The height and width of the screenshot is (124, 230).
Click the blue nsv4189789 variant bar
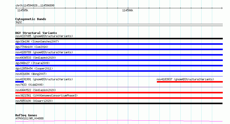pyautogui.click(x=119, y=55)
